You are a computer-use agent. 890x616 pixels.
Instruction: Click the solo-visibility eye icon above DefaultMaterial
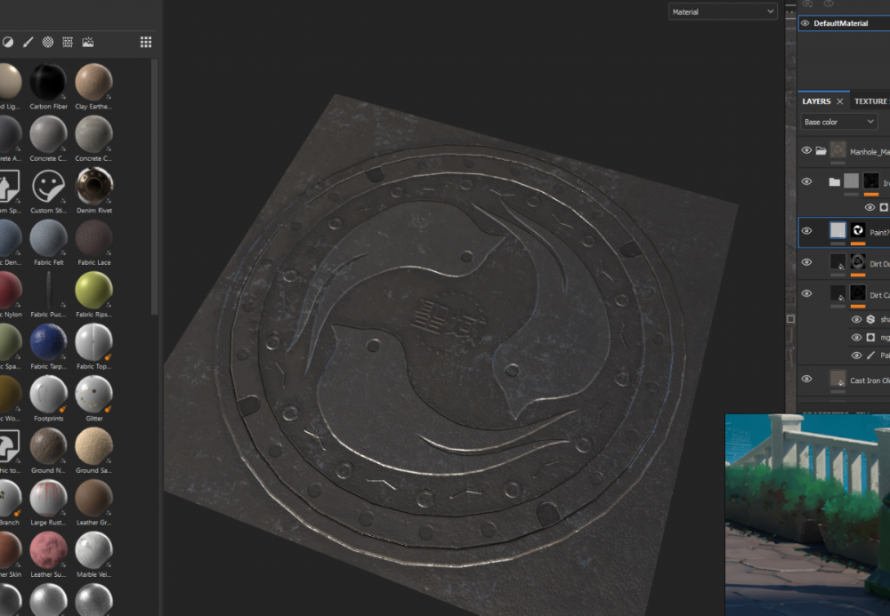(x=829, y=4)
